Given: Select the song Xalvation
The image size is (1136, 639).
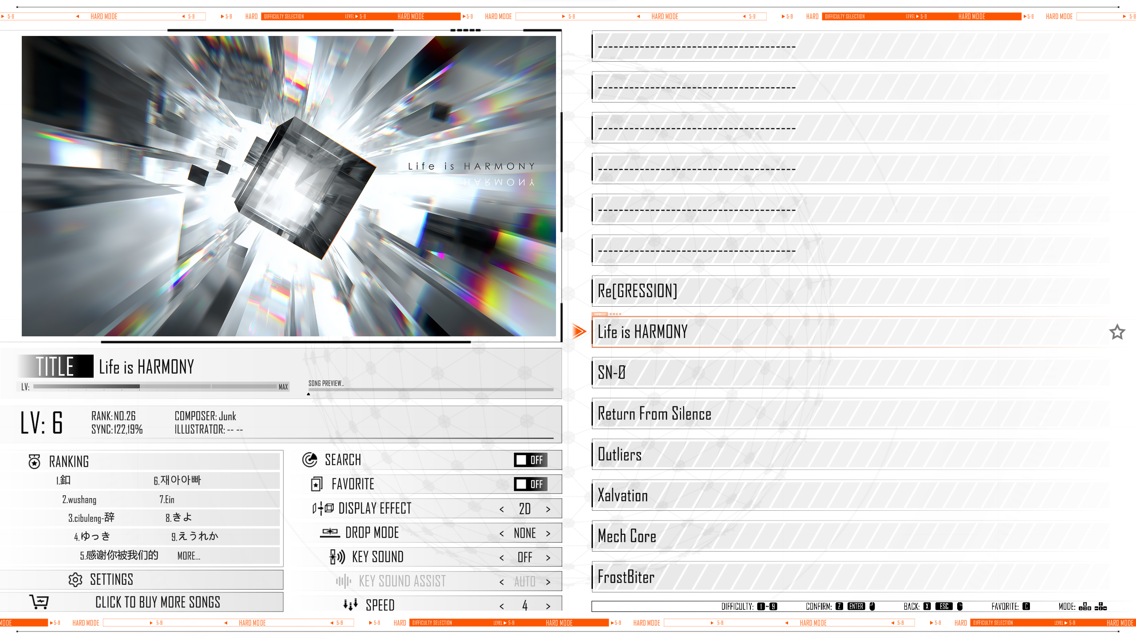Looking at the screenshot, I should (851, 495).
